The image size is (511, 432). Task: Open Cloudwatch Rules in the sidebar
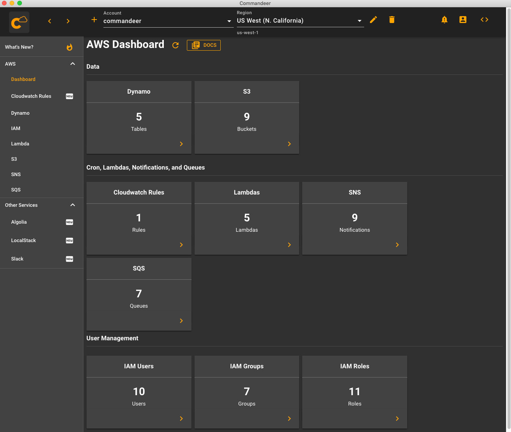tap(31, 96)
